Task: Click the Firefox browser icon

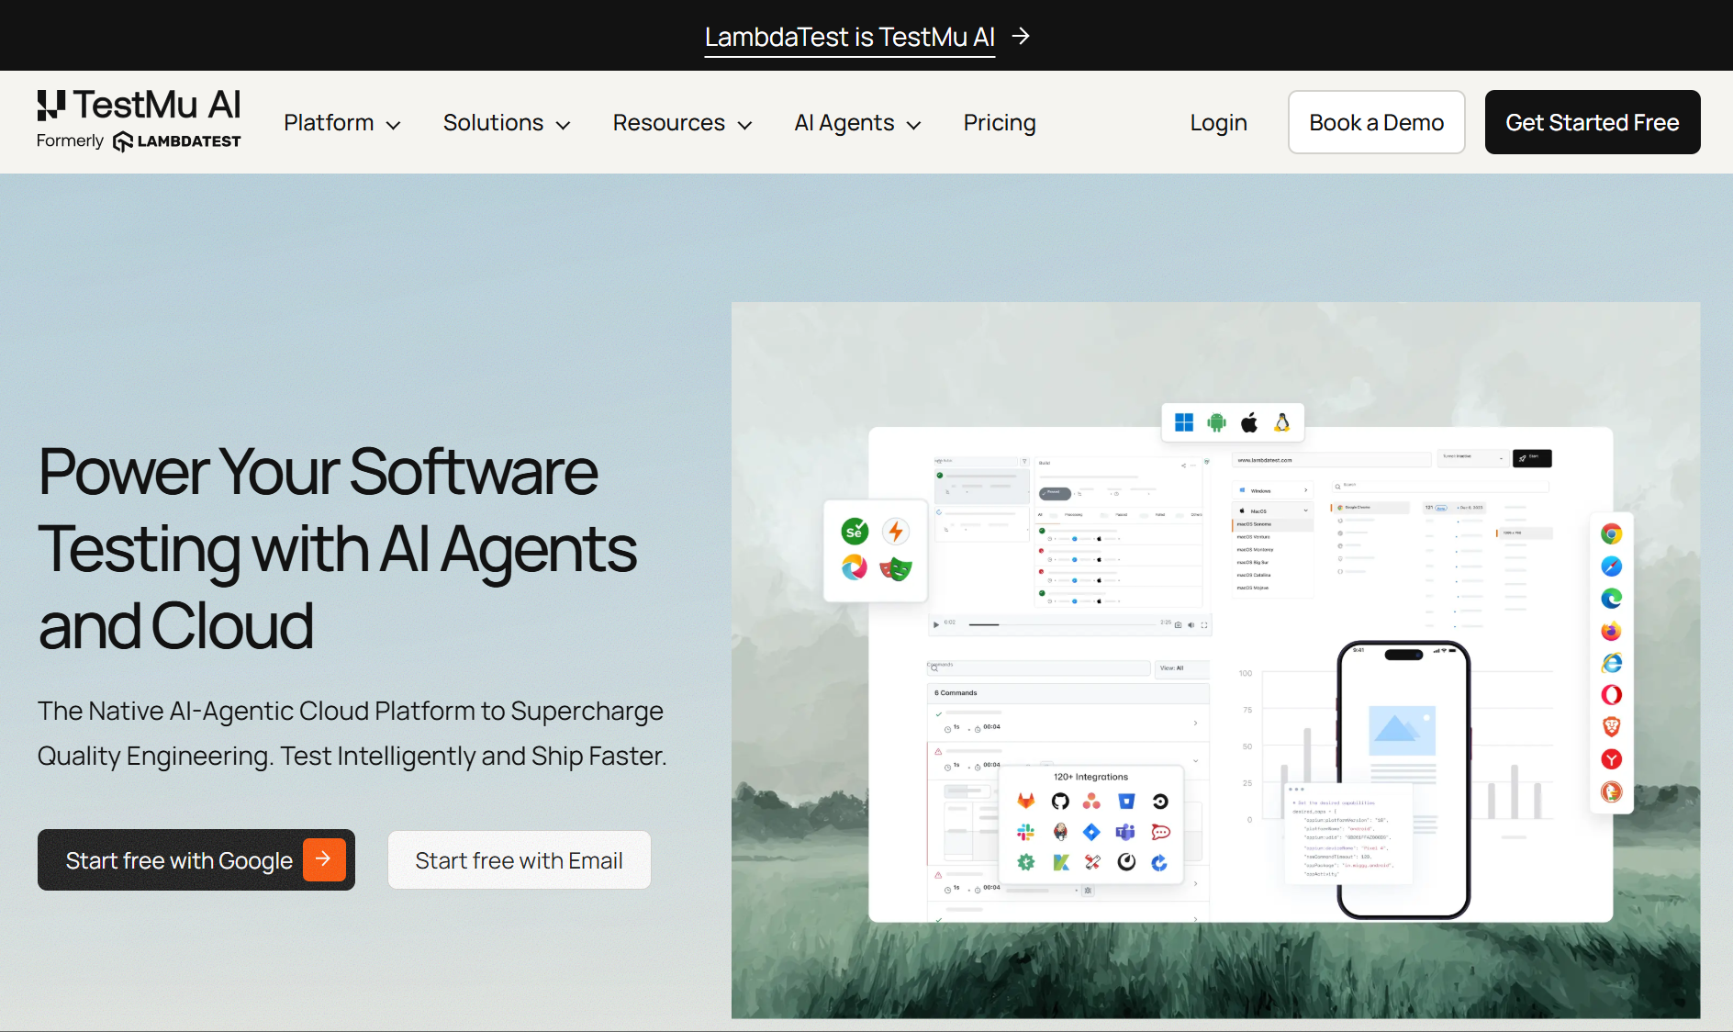Action: click(1611, 631)
